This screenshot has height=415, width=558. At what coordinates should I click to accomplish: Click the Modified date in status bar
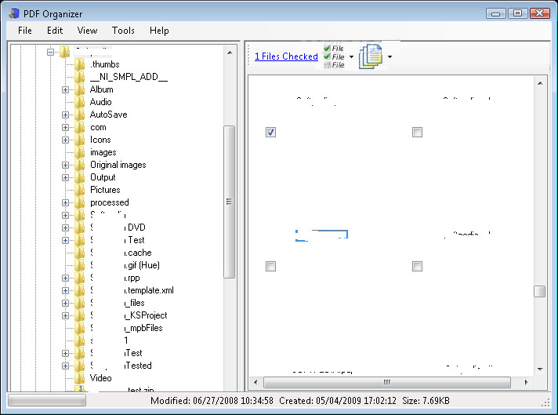[212, 401]
